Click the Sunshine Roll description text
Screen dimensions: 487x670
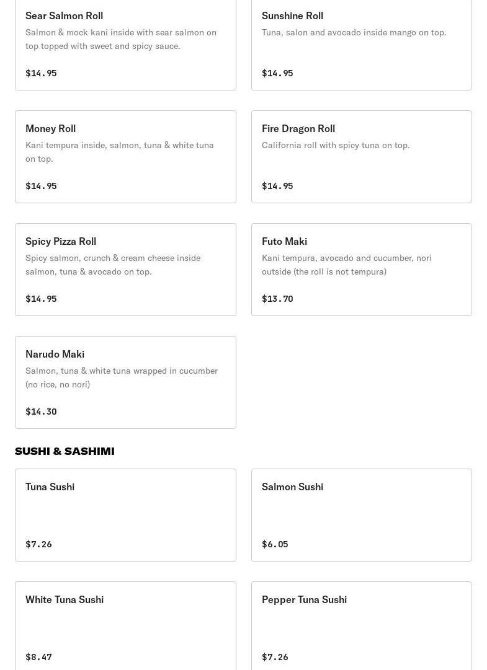354,32
